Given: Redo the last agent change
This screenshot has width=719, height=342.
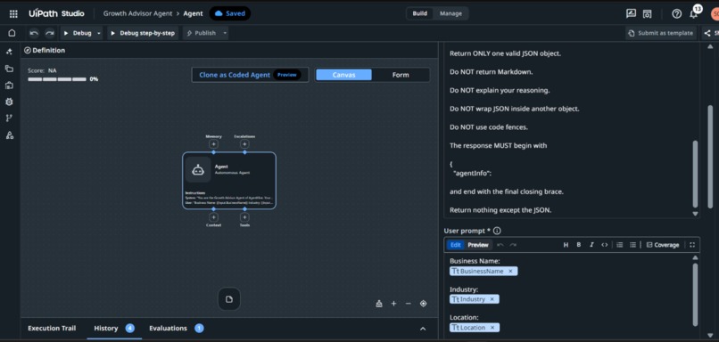Looking at the screenshot, I should tap(50, 33).
